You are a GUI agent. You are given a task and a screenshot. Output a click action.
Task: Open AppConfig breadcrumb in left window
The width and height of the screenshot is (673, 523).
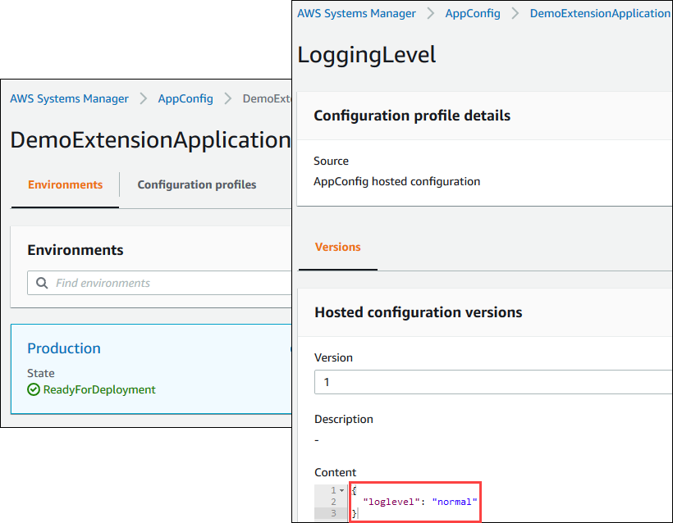click(x=185, y=98)
